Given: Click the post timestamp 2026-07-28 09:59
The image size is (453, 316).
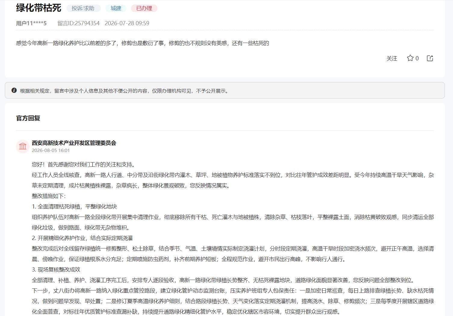Looking at the screenshot, I should coord(127,23).
